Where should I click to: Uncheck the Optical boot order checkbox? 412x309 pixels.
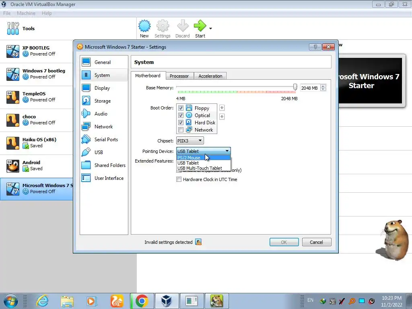pos(181,115)
